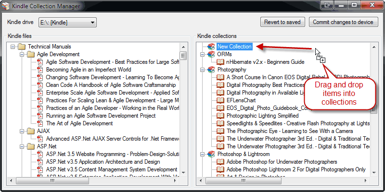Collapse the AJAX folder node
Image resolution: width=385 pixels, height=192 pixels.
click(x=22, y=131)
